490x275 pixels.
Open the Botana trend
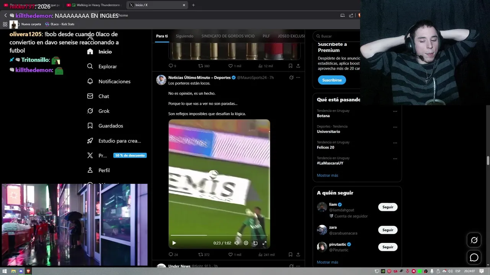[x=323, y=116]
